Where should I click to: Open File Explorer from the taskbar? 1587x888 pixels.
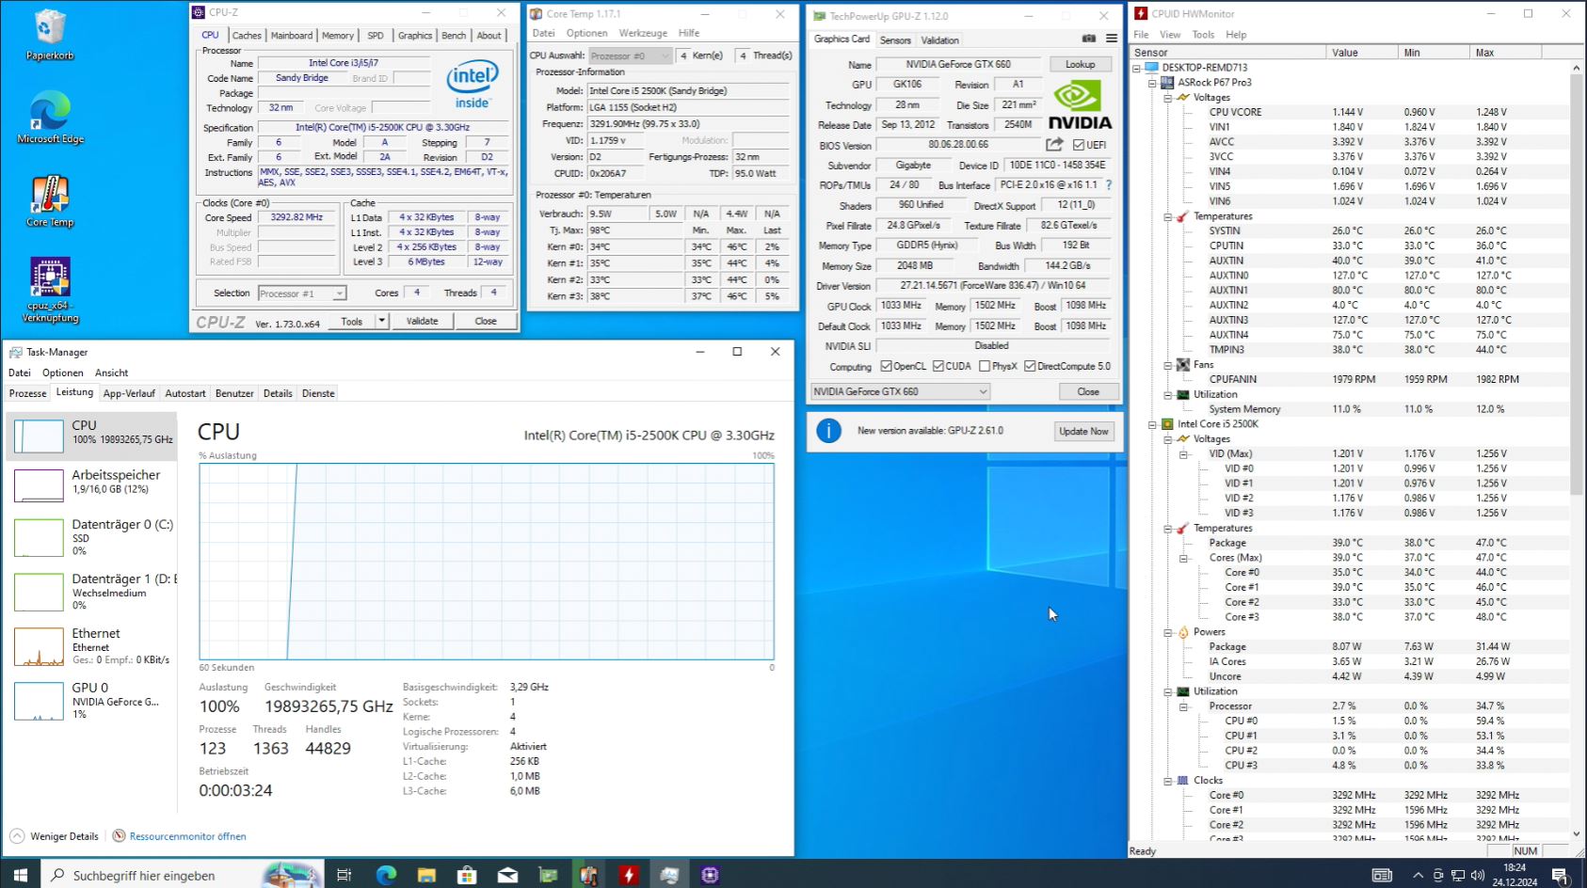point(426,875)
